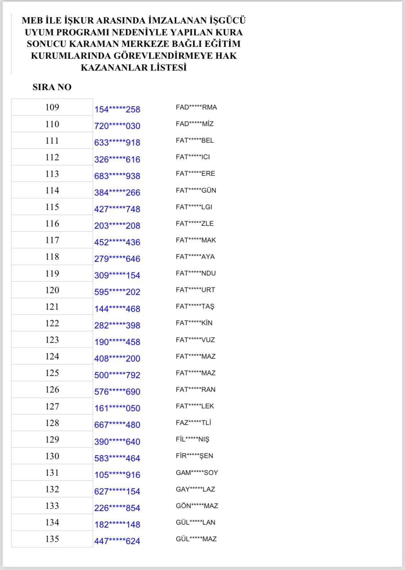Screen dimensions: 405x570
Task: Select row number cell 117
Action: (52, 240)
